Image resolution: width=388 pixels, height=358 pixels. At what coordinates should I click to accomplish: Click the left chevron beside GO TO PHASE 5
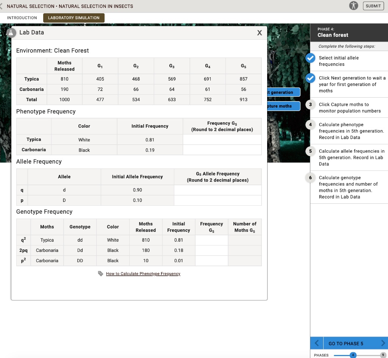(x=316, y=343)
